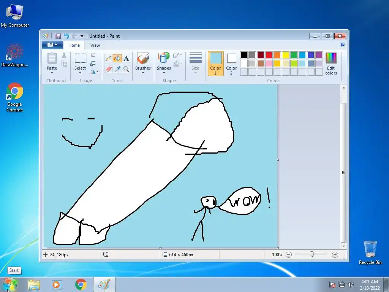Pick the green color swatch

(x=294, y=55)
